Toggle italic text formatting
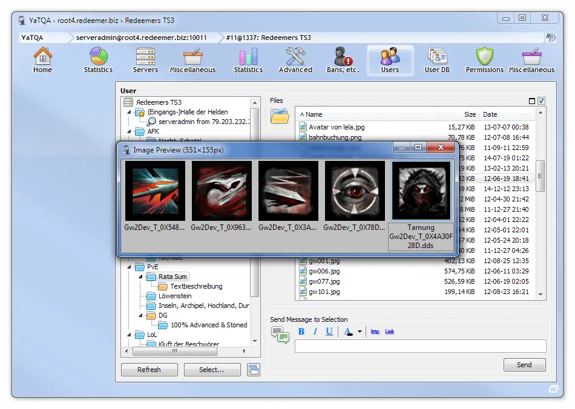Image resolution: width=575 pixels, height=409 pixels. 315,332
